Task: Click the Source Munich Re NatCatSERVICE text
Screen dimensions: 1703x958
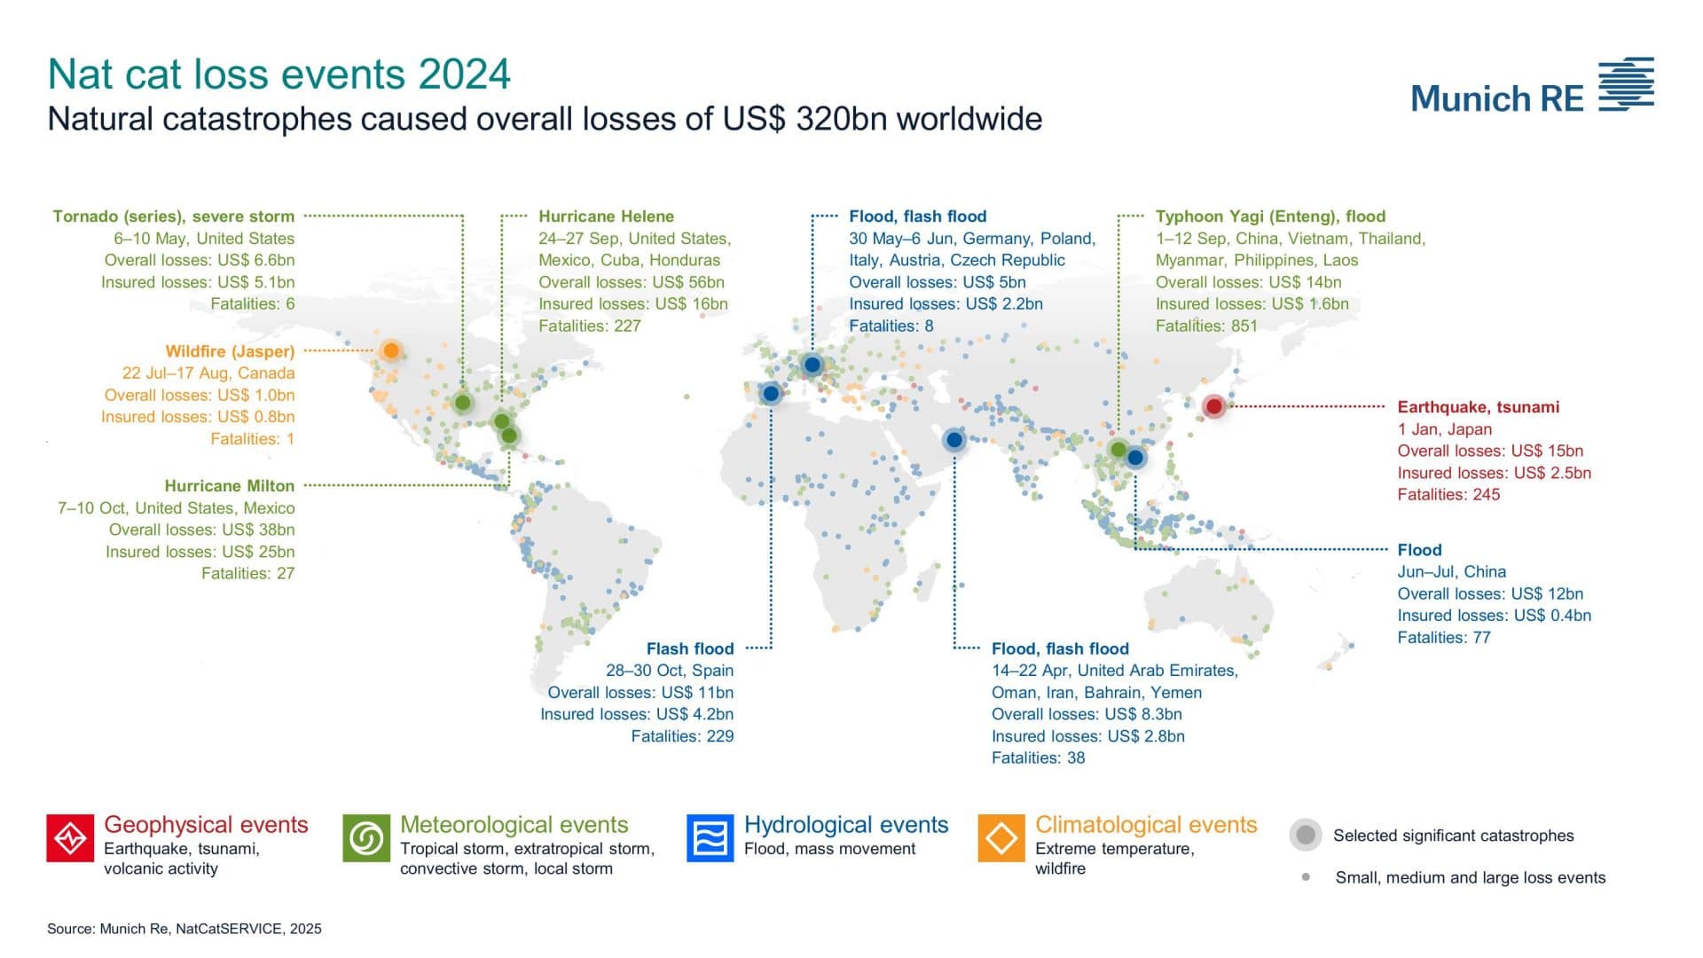Action: 185,928
